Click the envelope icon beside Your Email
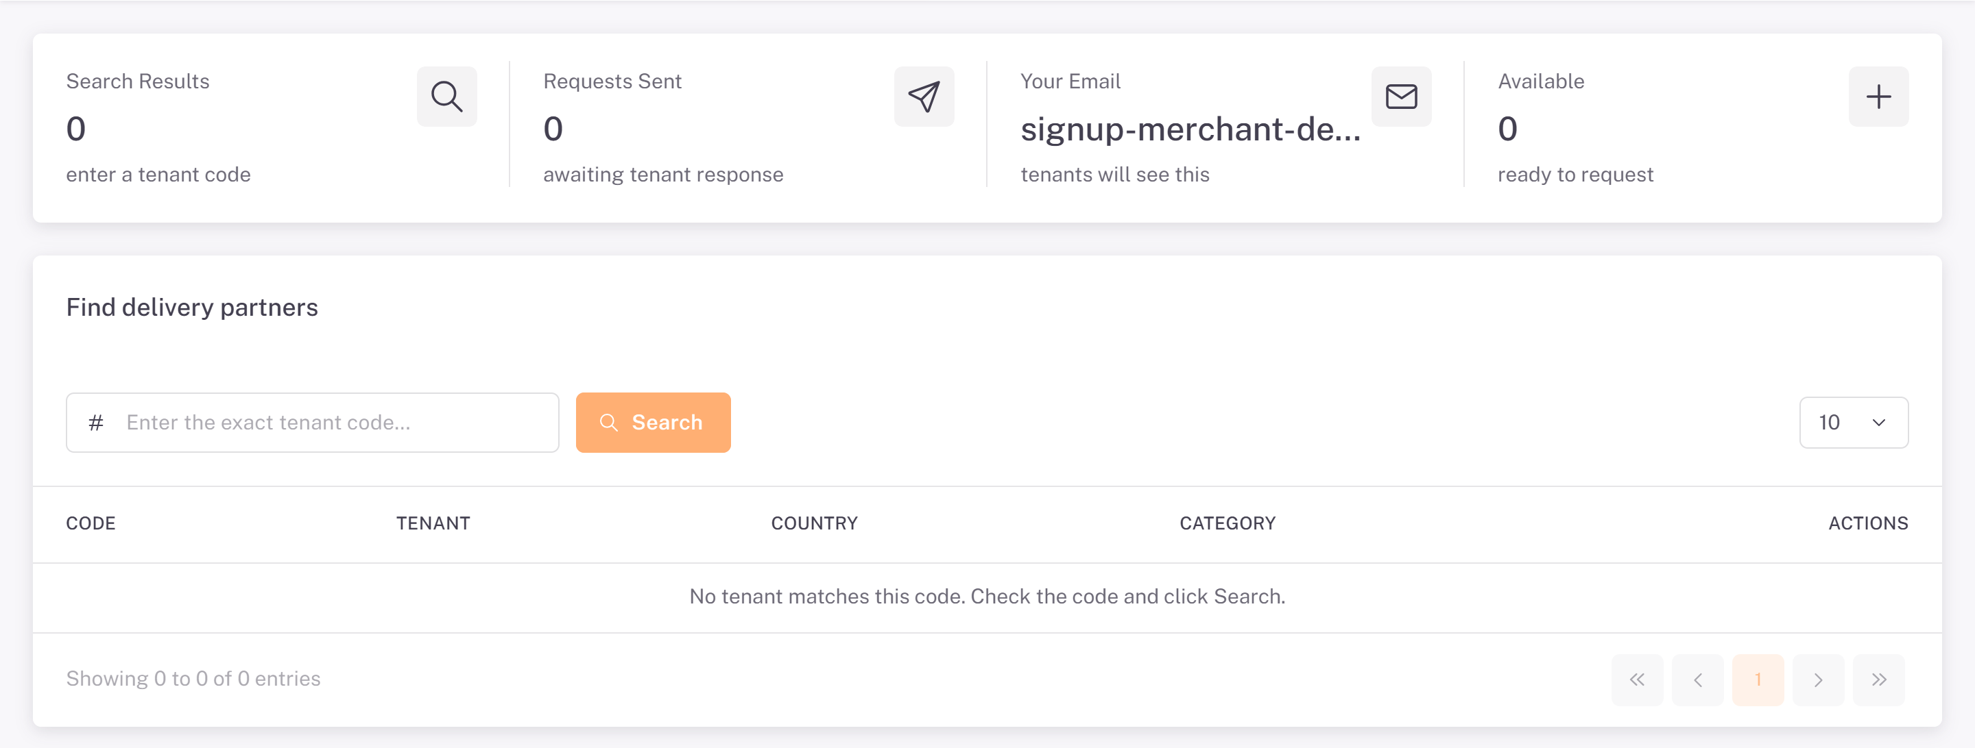 tap(1401, 97)
